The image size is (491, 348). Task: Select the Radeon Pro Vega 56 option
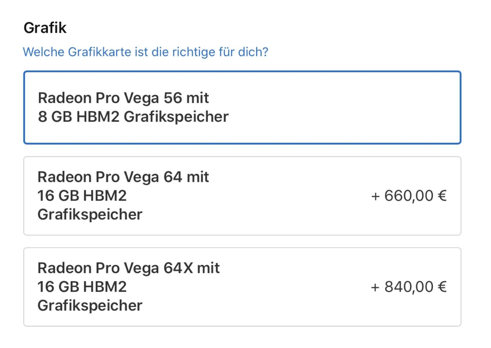pyautogui.click(x=242, y=107)
